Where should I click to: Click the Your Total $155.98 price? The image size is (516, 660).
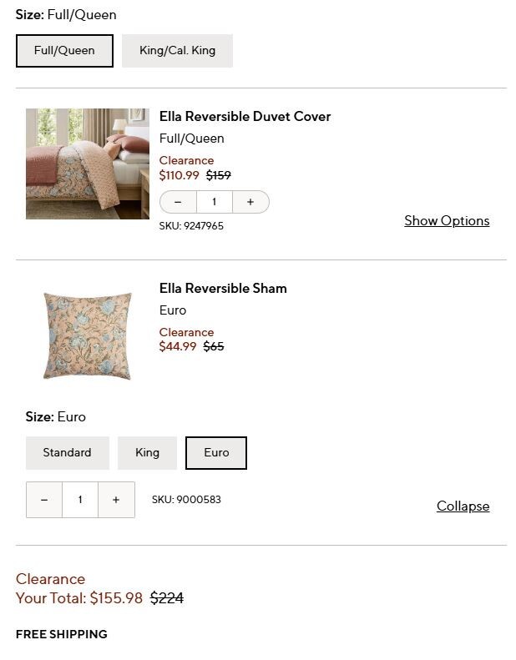(x=116, y=598)
